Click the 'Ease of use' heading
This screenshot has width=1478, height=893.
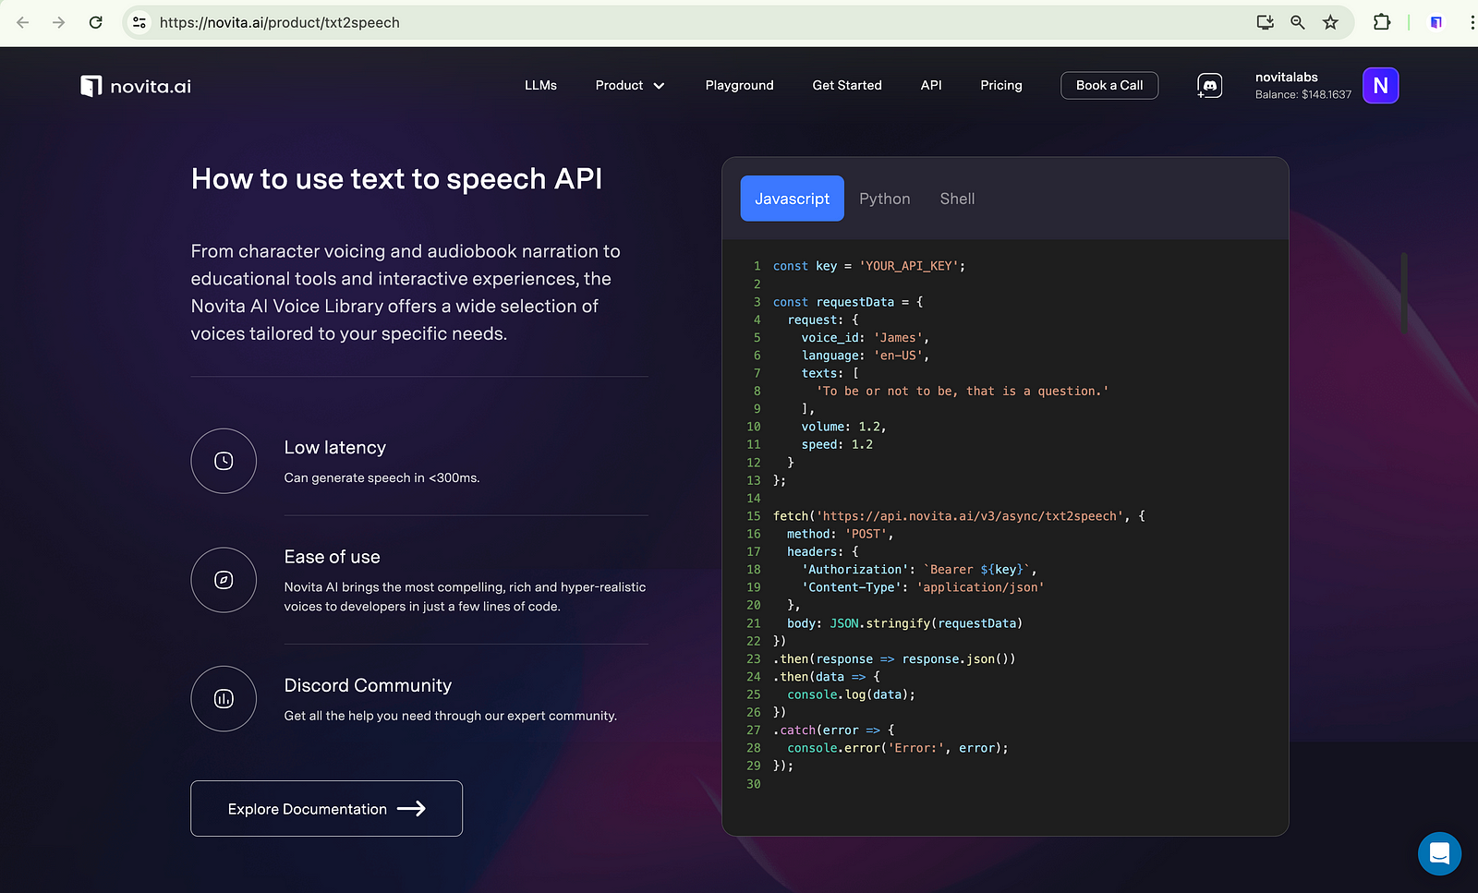tap(332, 557)
